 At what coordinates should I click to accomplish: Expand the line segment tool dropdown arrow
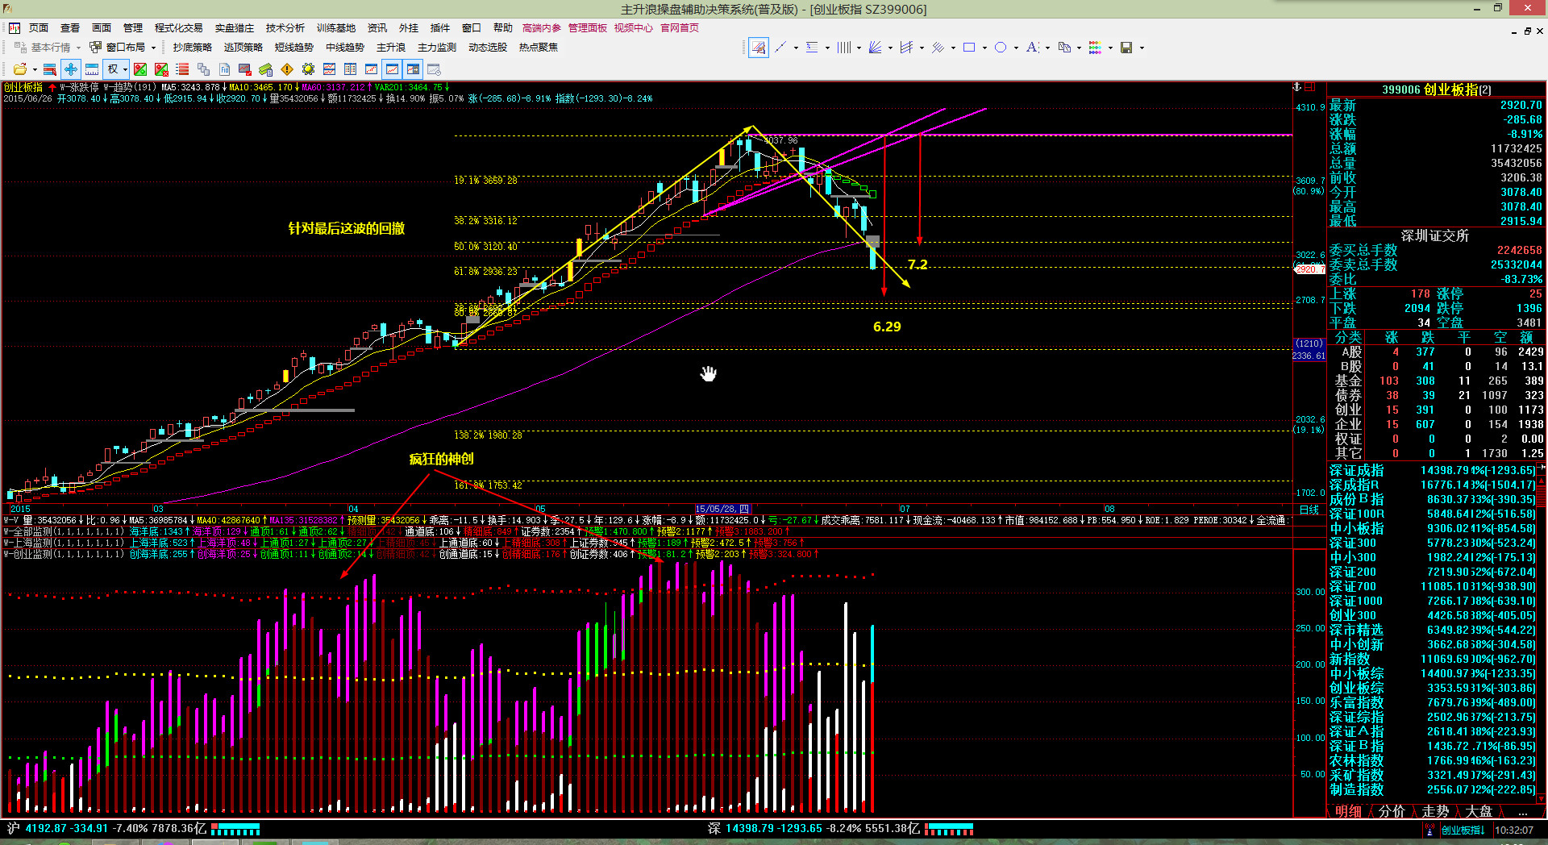point(796,48)
